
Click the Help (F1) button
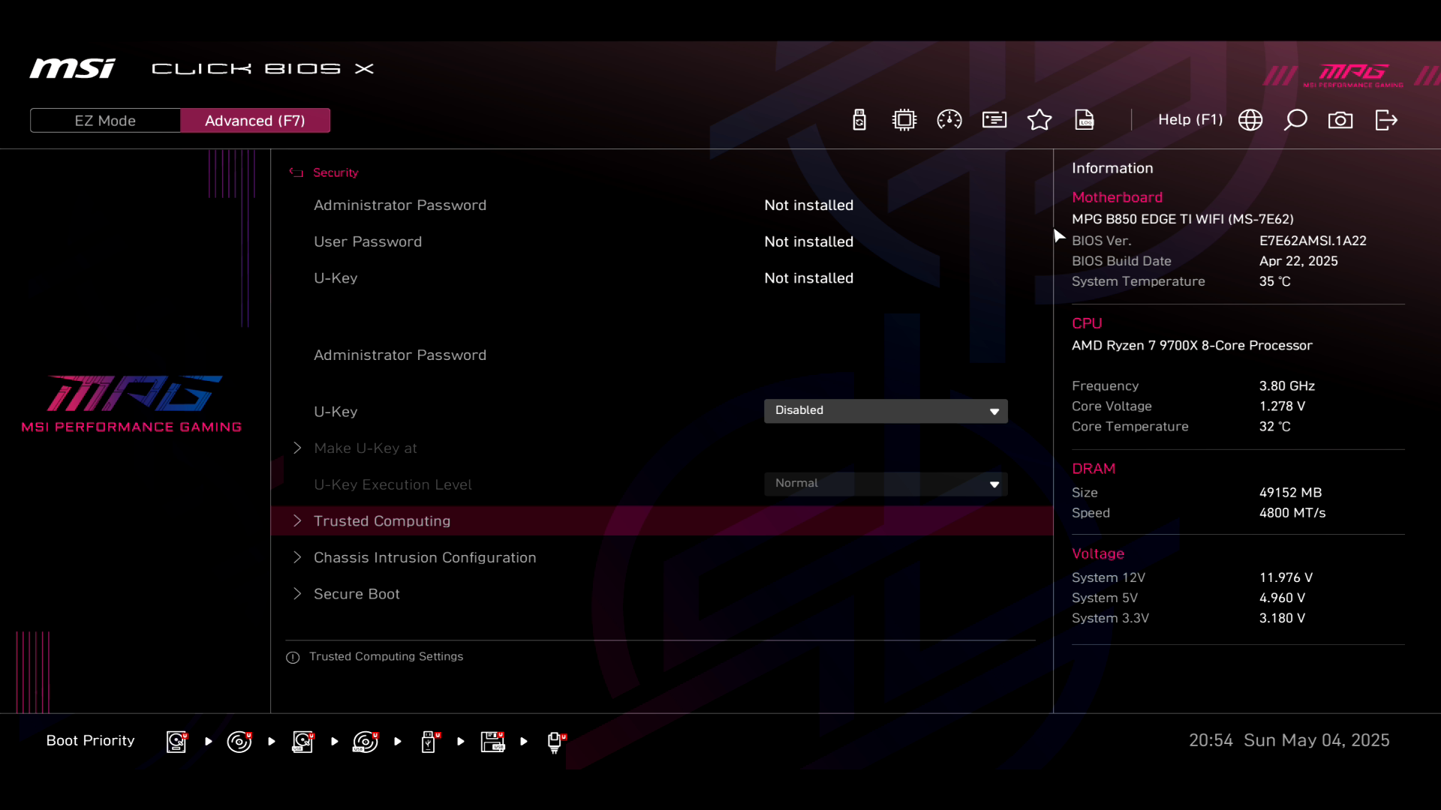click(x=1190, y=120)
